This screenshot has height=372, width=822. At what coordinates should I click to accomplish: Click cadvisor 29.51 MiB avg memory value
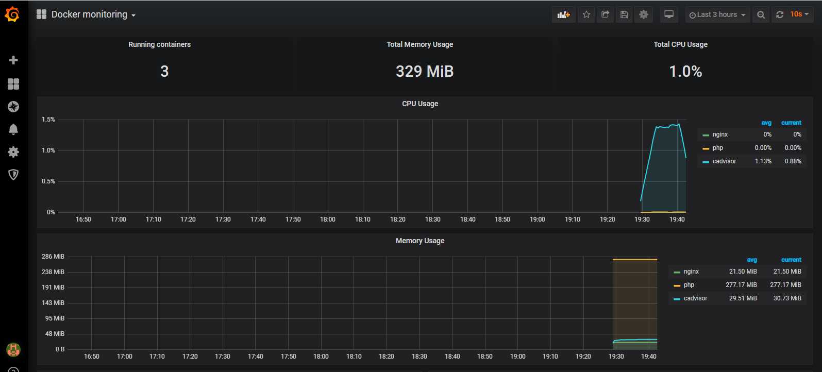[x=743, y=298]
